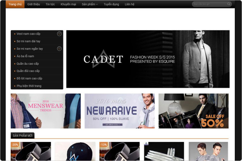Expand Vest nam cao cấp chevron
This screenshot has width=242, height=161.
click(59, 34)
